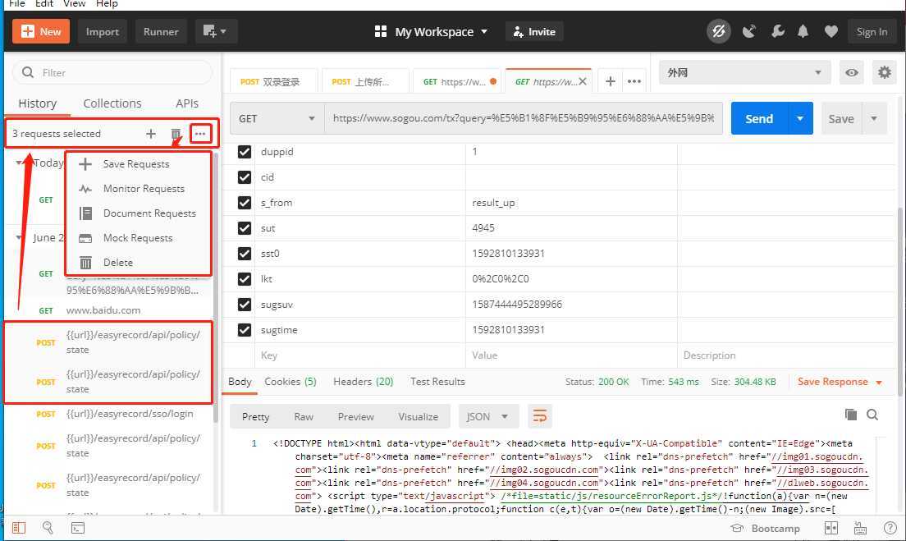The width and height of the screenshot is (906, 541).
Task: Open the tab options ellipsis menu
Action: (x=634, y=81)
